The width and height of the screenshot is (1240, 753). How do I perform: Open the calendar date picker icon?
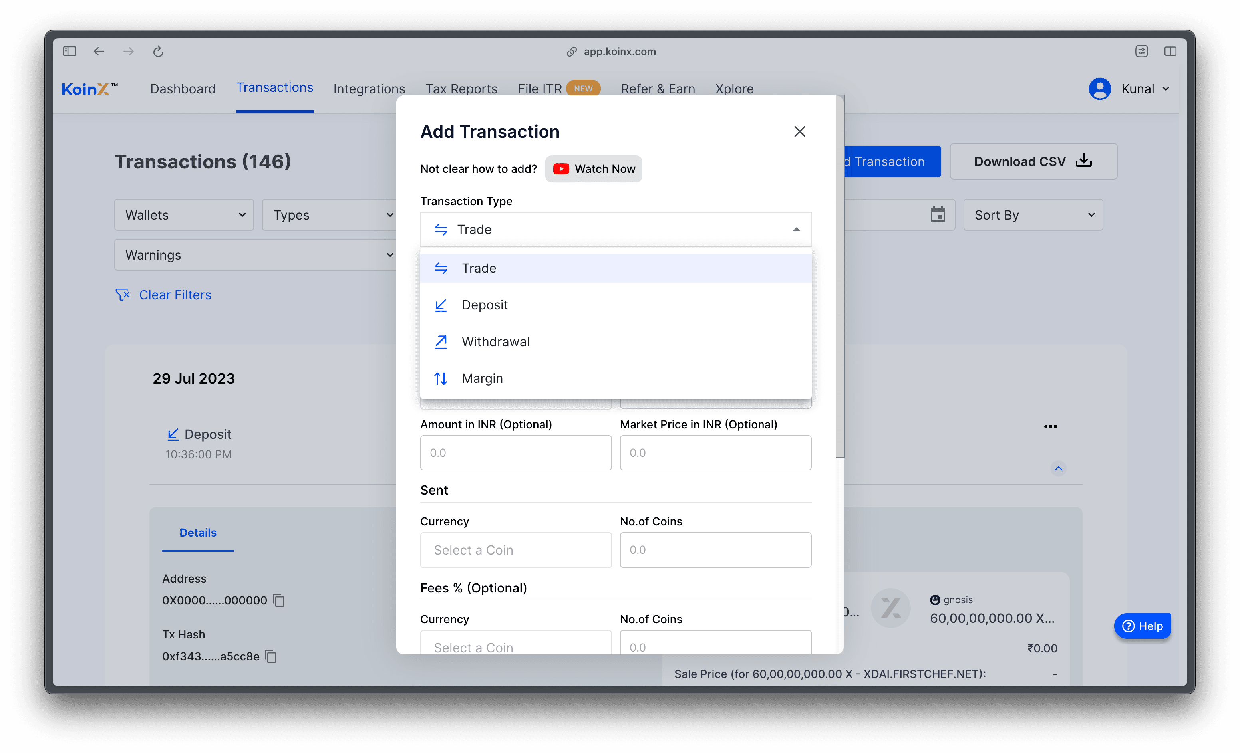point(938,215)
